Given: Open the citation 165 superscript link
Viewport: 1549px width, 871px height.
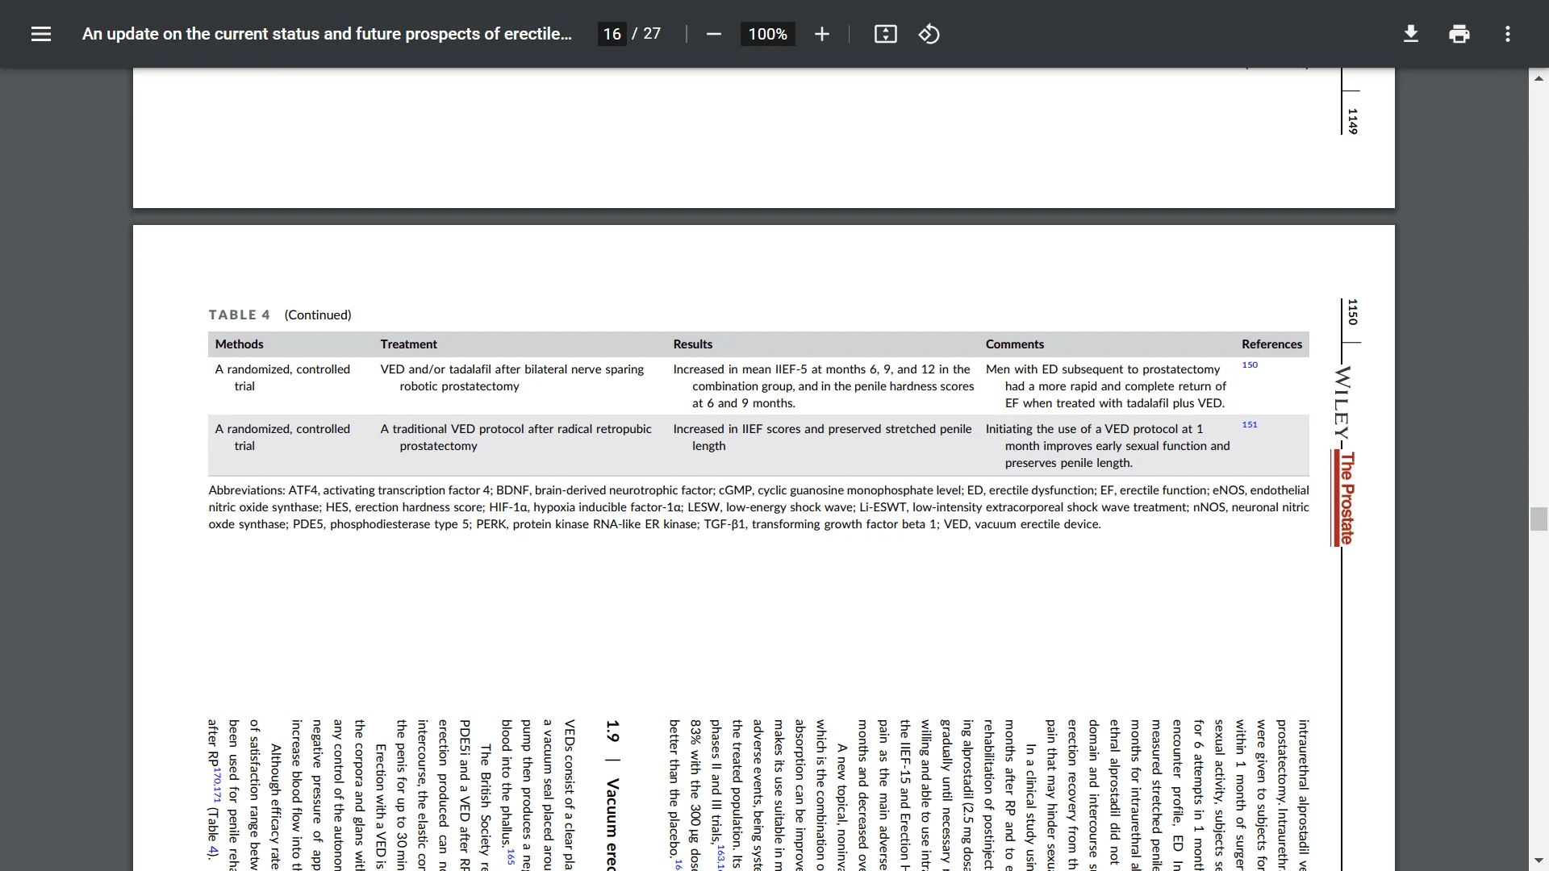Looking at the screenshot, I should (511, 856).
